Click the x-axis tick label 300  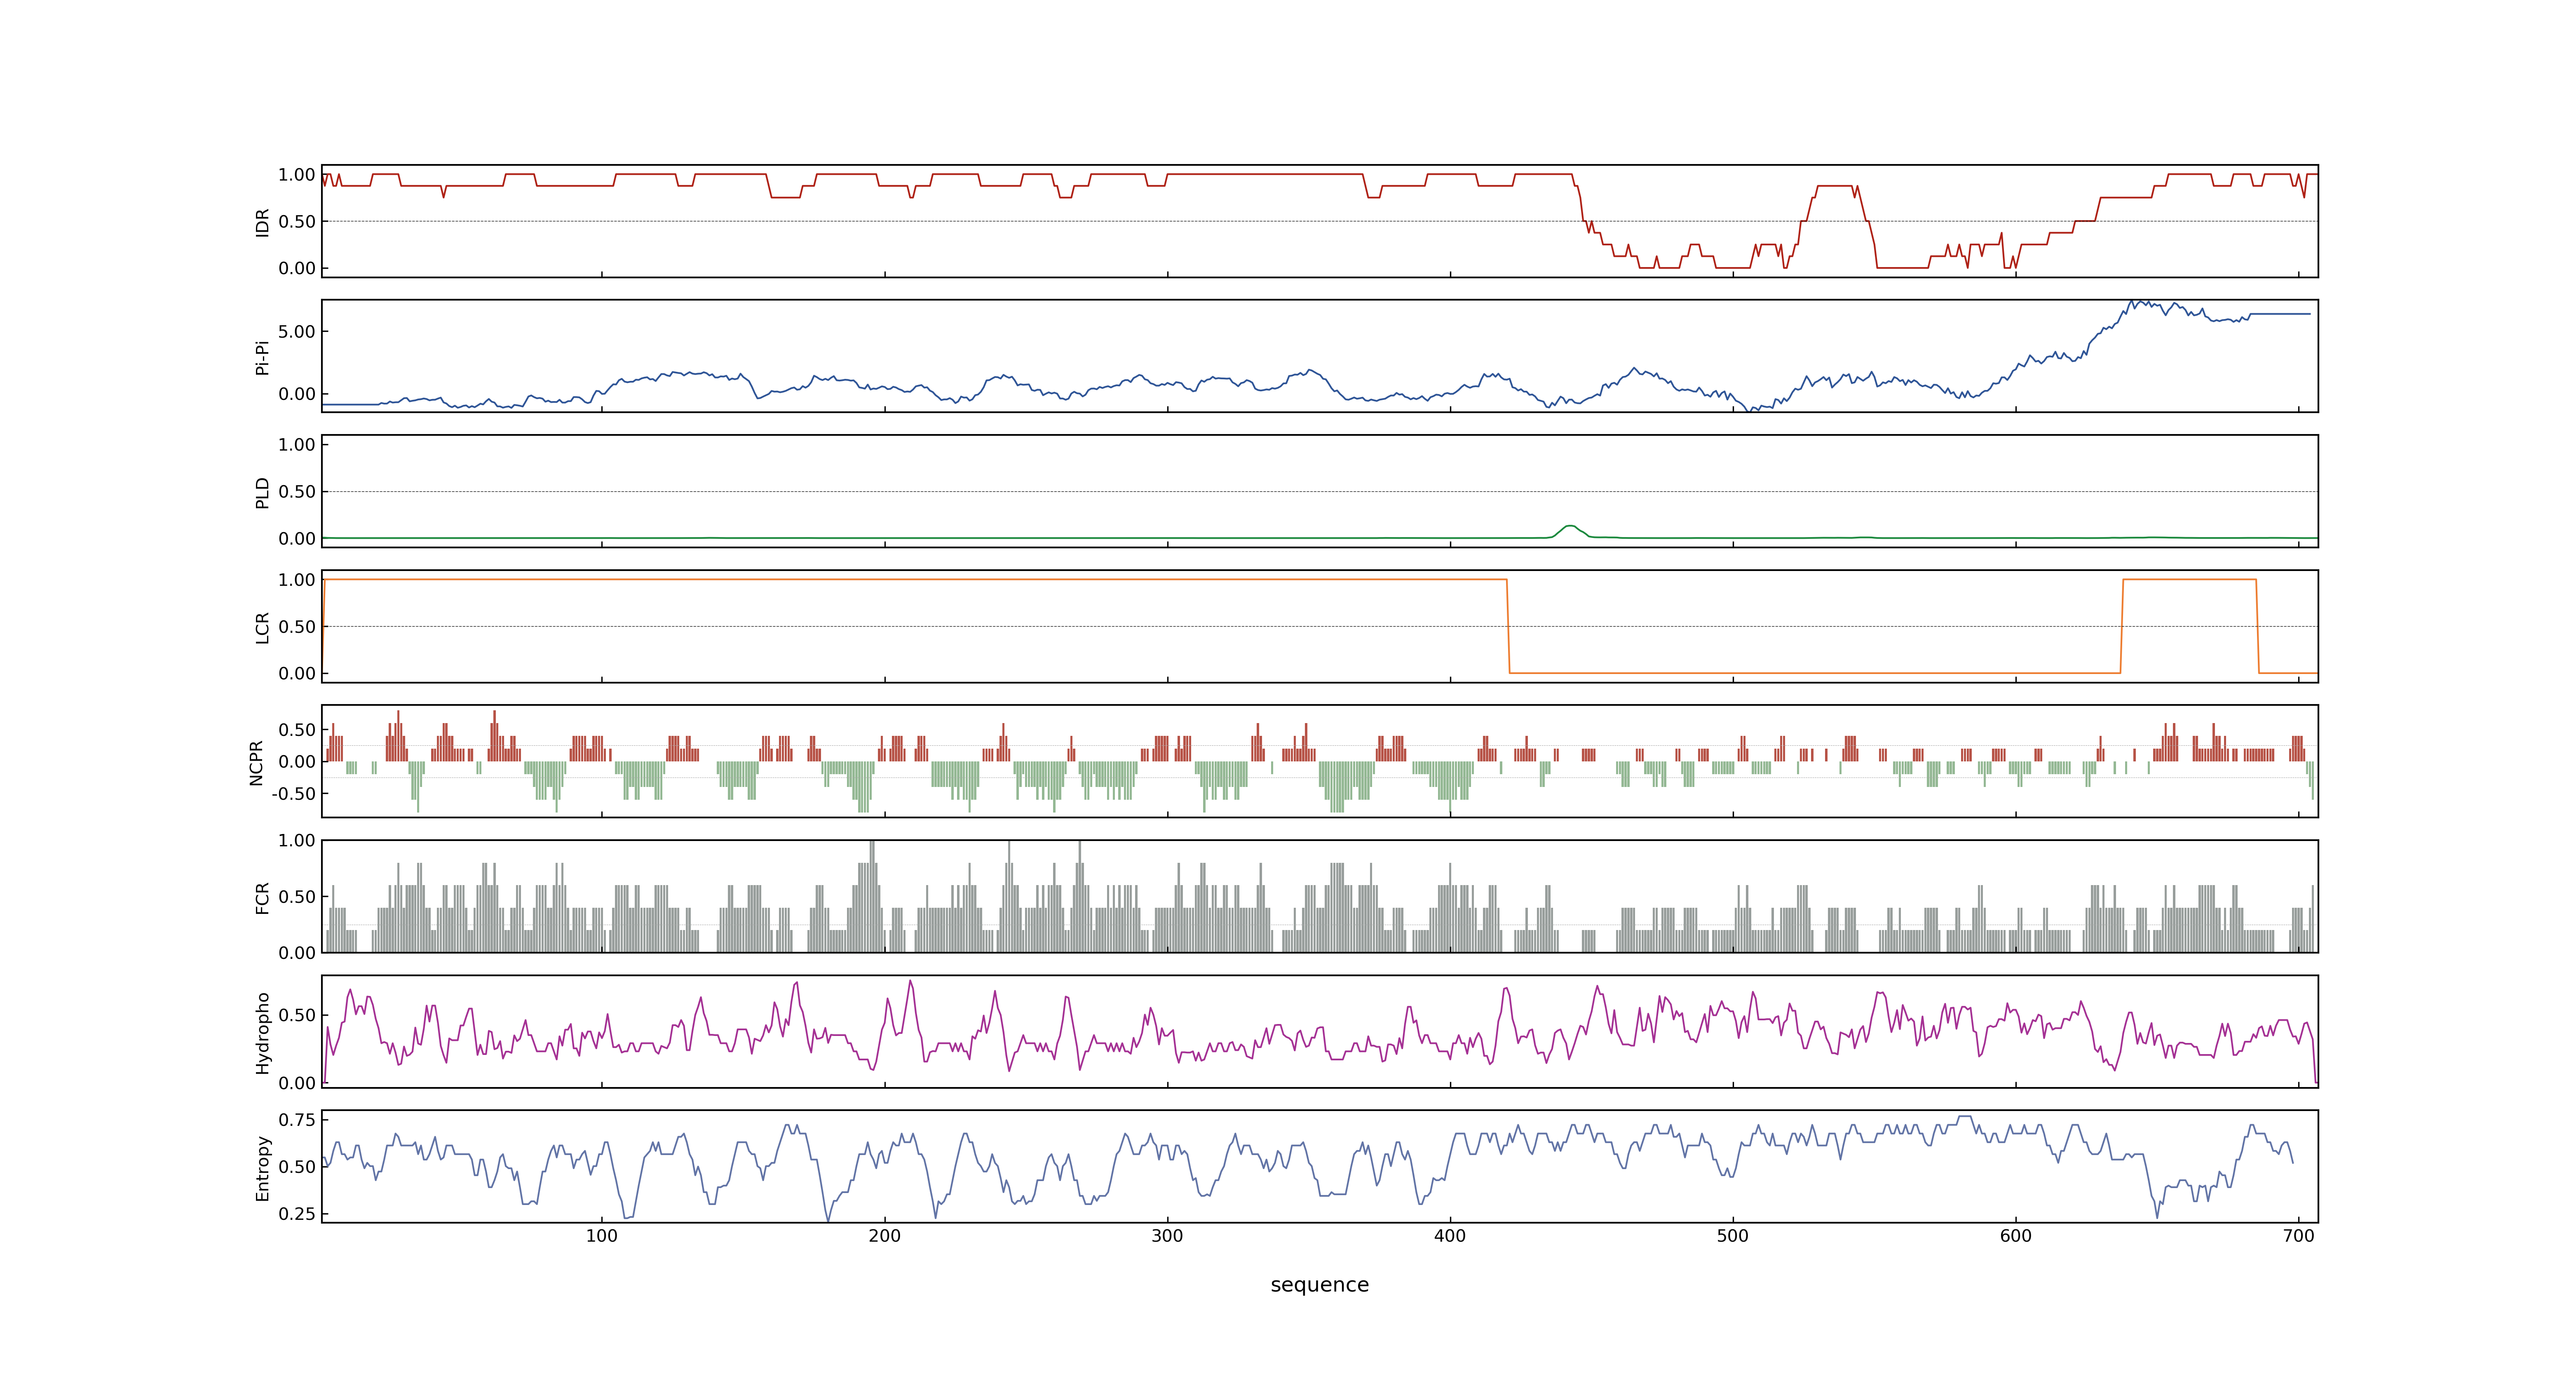tap(1167, 1236)
